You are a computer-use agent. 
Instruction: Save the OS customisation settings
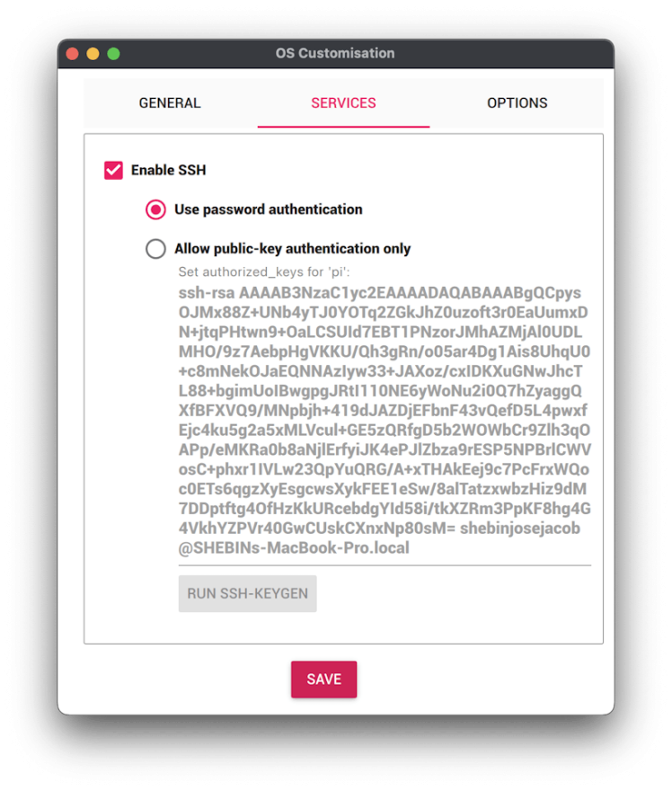323,680
